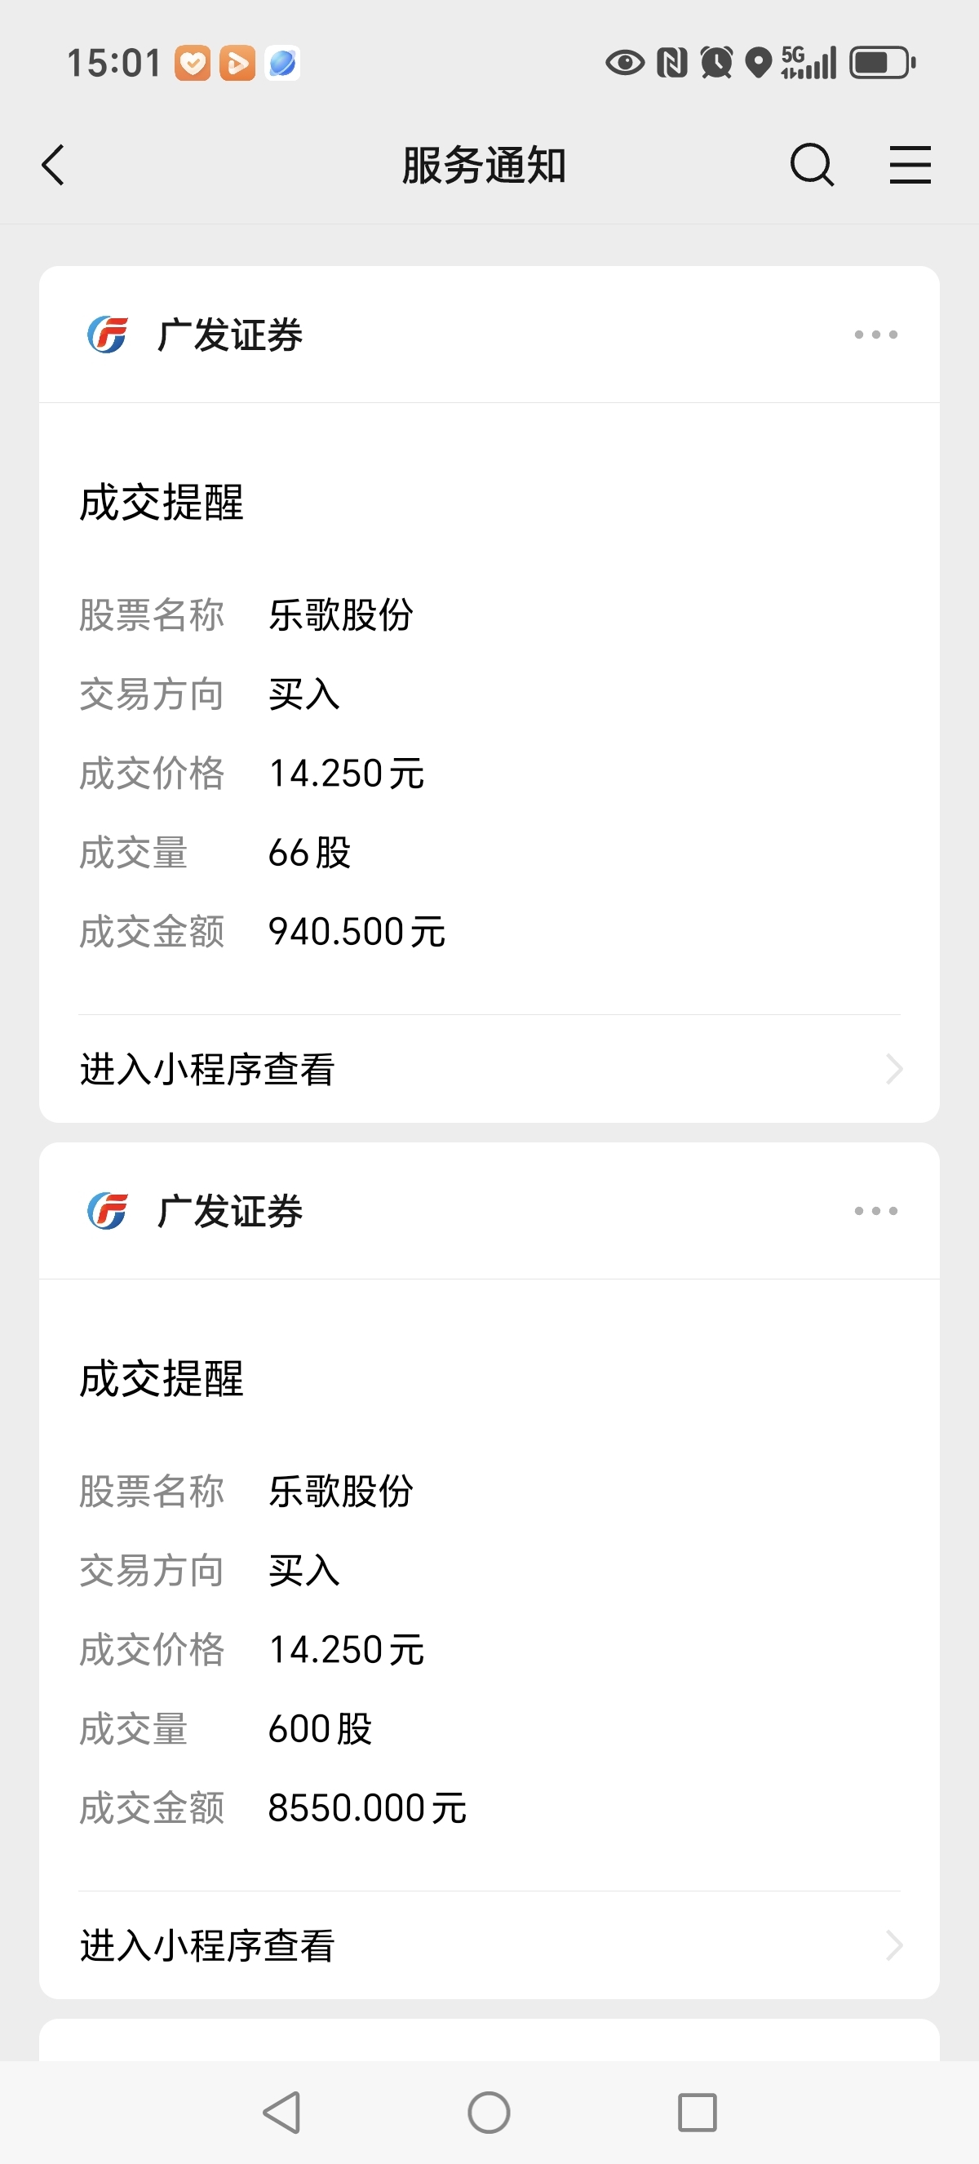The height and width of the screenshot is (2164, 979).
Task: Tap the battery indicator in status bar
Action: 882,63
